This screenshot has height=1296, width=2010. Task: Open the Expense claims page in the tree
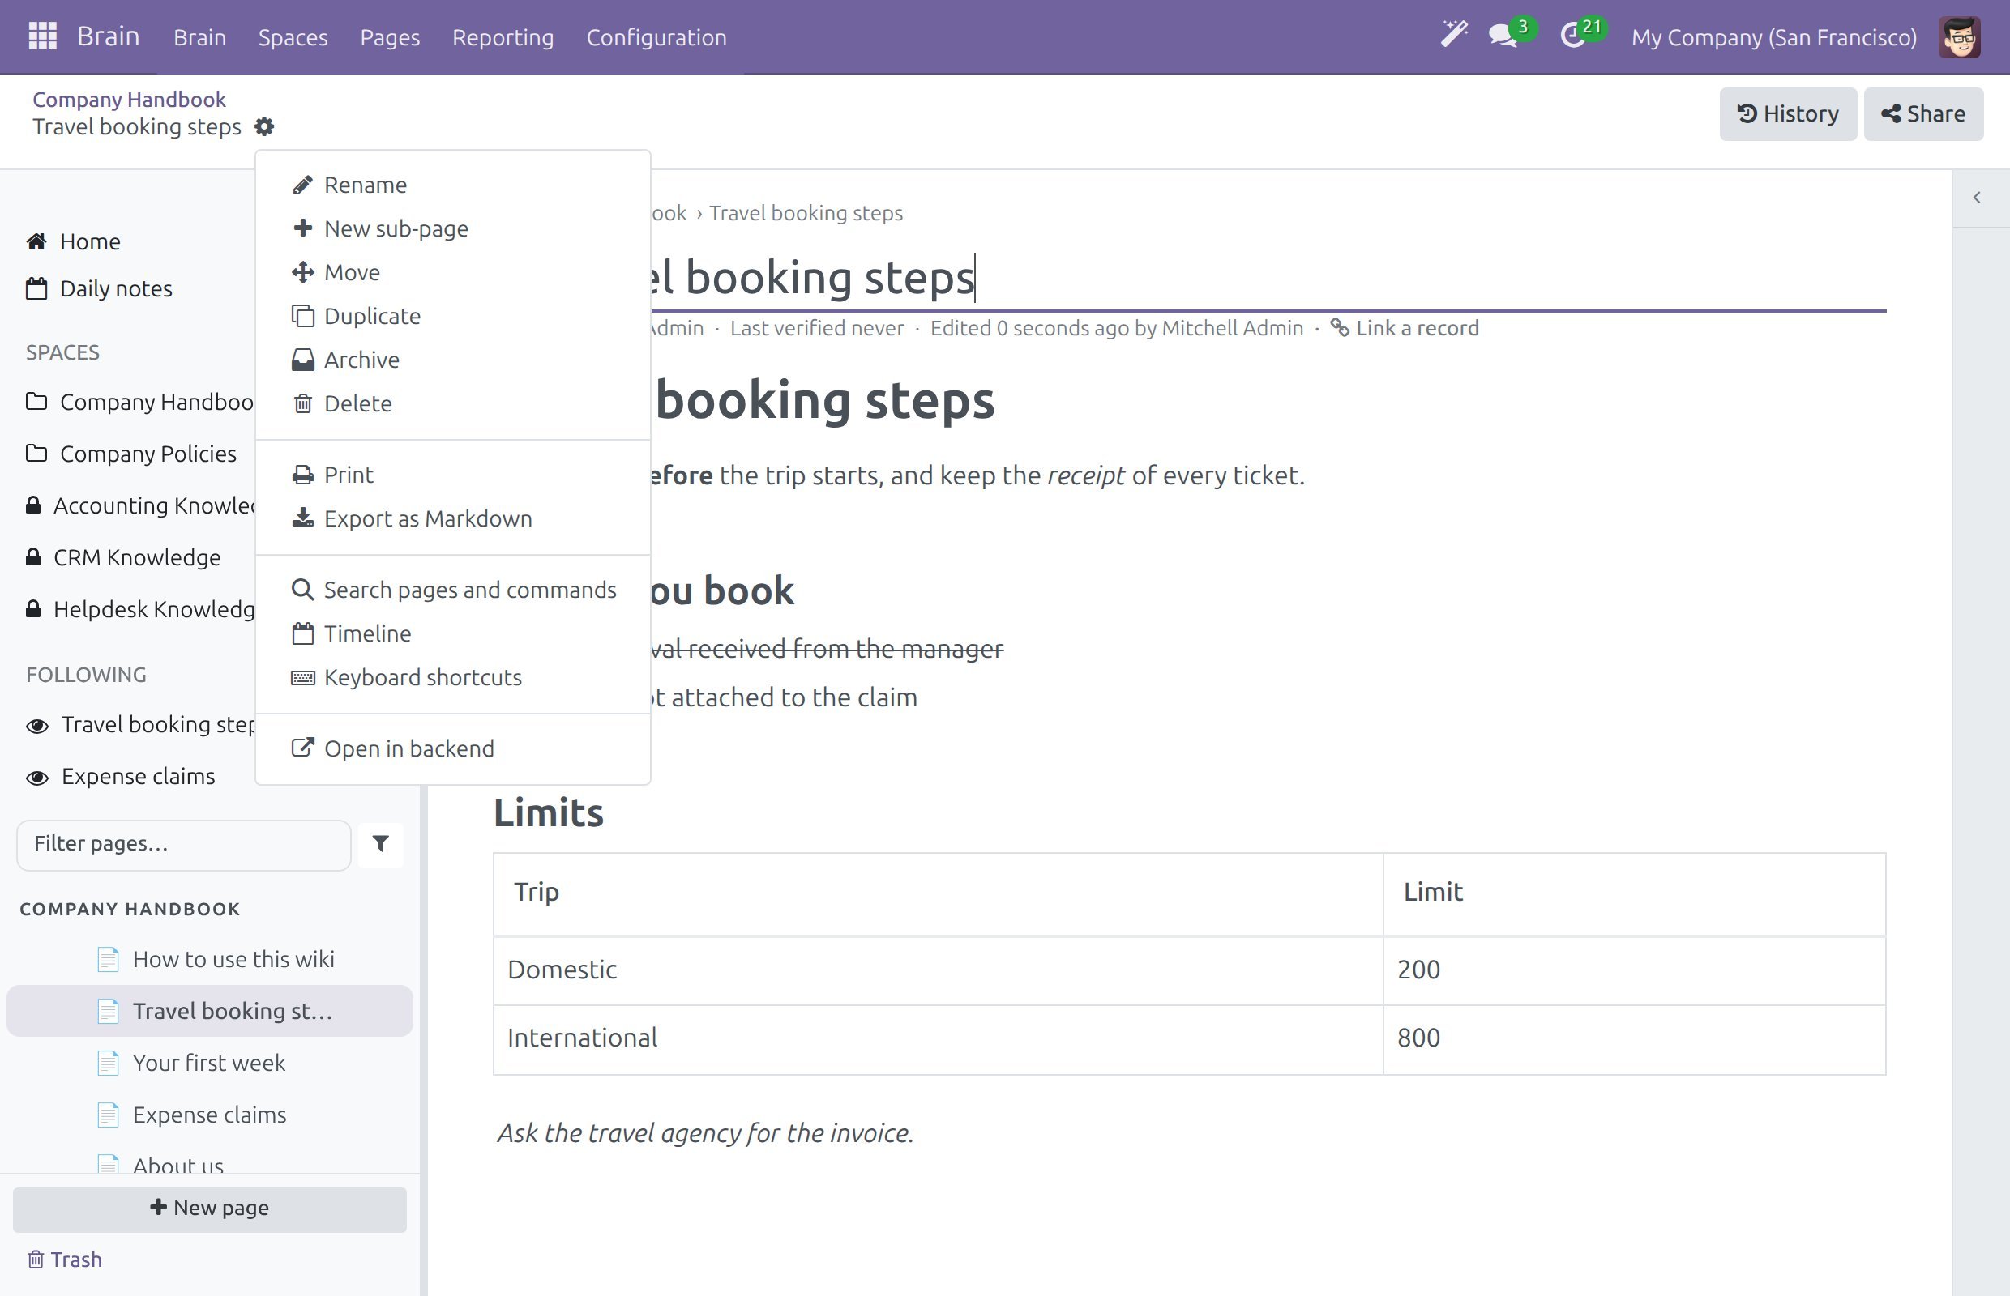point(210,1115)
